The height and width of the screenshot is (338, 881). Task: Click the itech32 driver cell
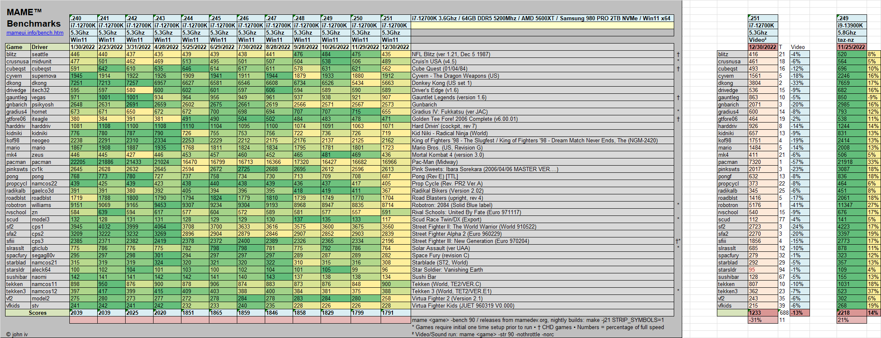(50, 90)
